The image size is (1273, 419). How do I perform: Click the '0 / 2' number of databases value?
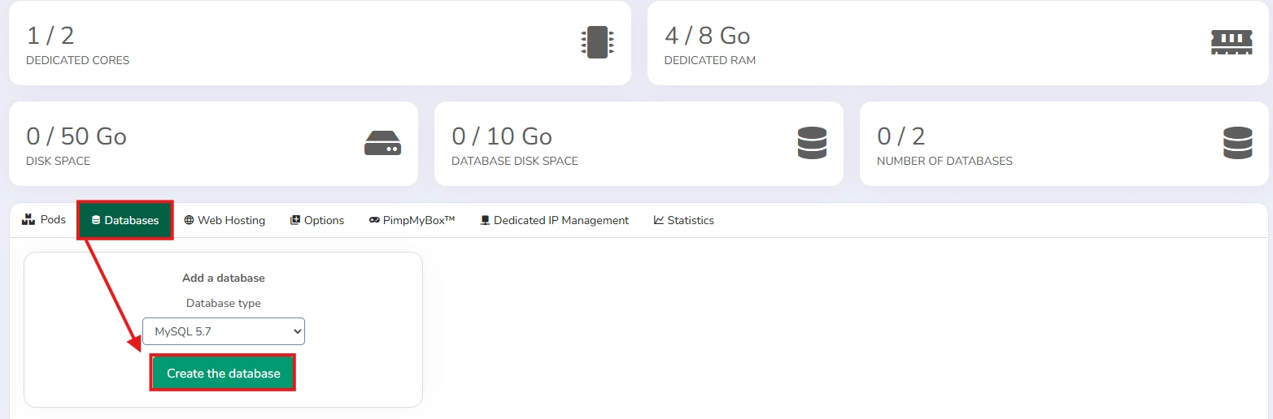(901, 136)
